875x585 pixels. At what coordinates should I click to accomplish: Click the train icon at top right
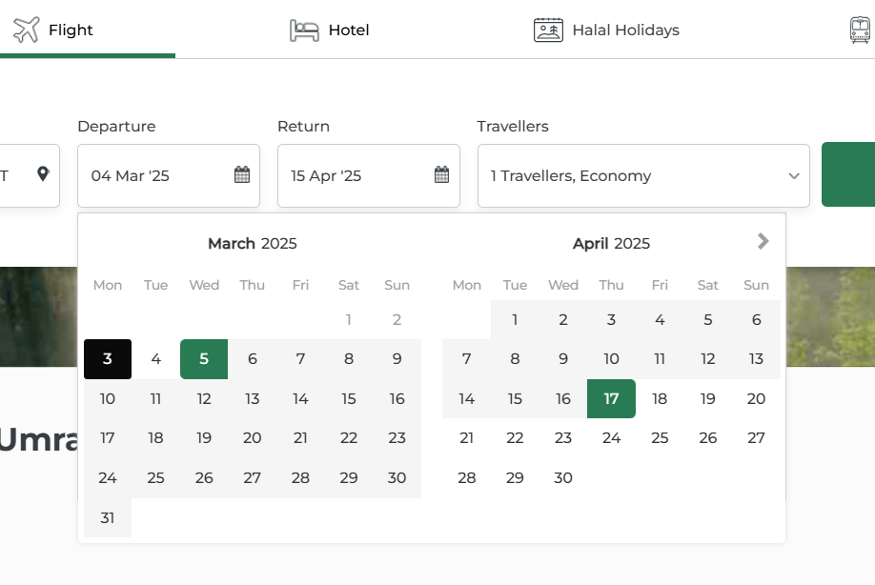point(860,30)
